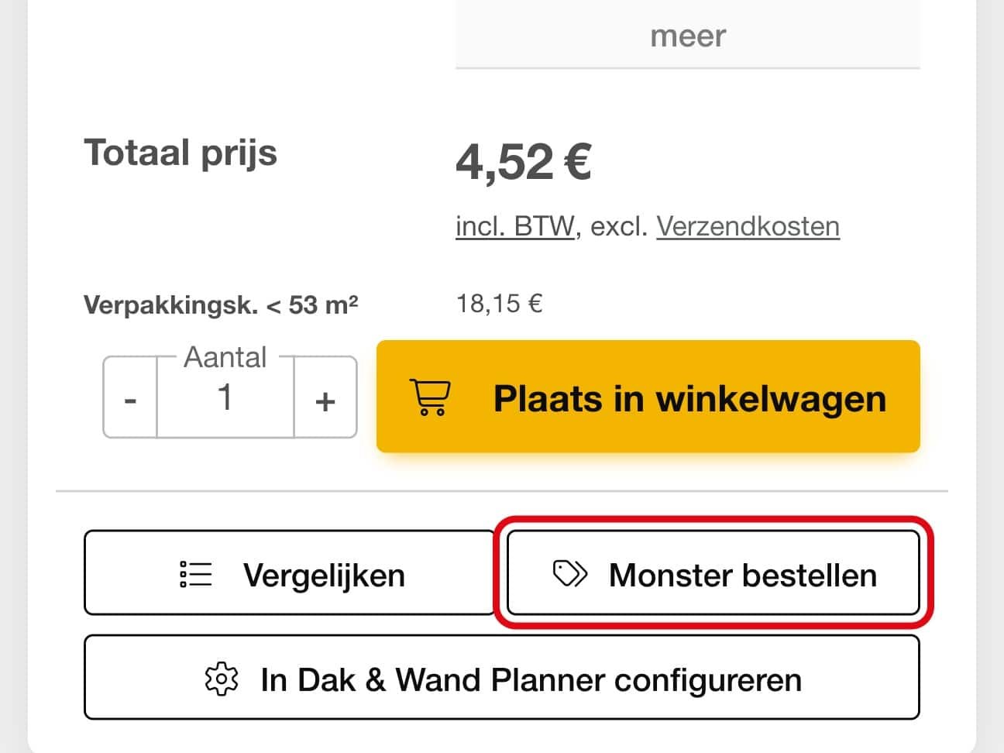Screen dimensions: 1004x753
Task: Increase quantity with the plus button
Action: (x=325, y=399)
